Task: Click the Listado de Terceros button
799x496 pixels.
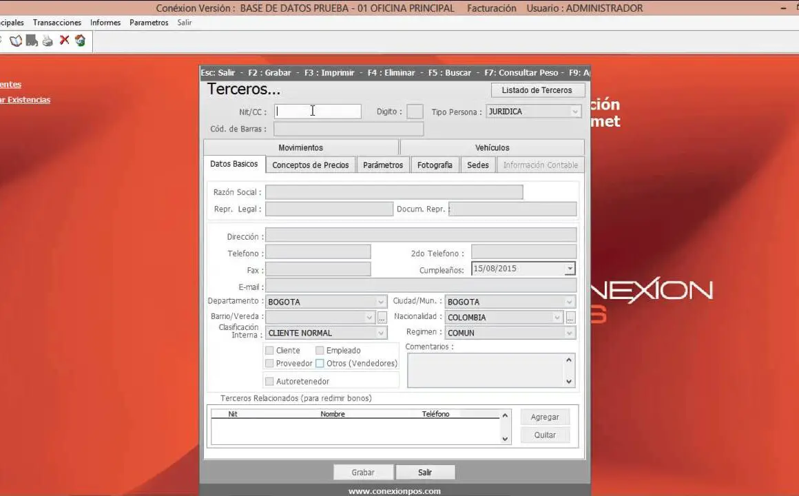Action: coord(537,90)
